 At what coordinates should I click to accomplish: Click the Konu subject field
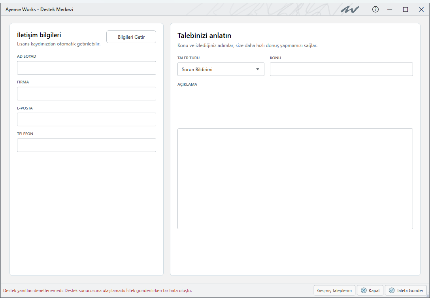tap(341, 69)
